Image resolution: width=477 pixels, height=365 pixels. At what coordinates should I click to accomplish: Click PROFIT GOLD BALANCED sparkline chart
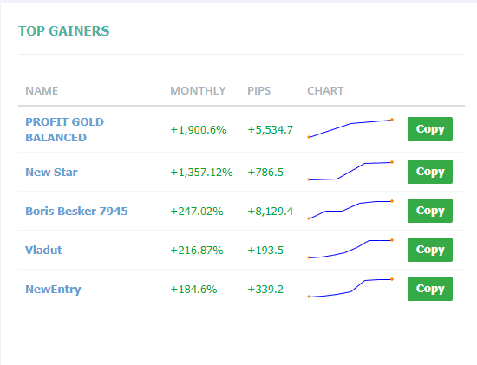tap(350, 128)
